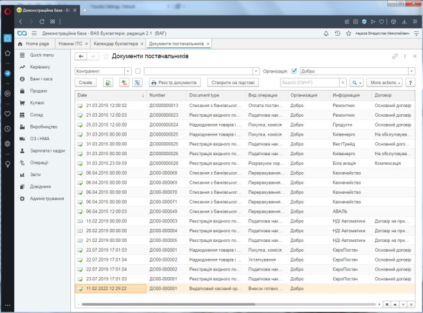Go back in browser navigation
Viewport: 423px width, 313px height.
pos(21,22)
